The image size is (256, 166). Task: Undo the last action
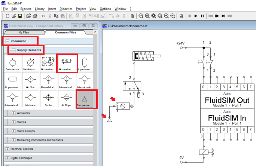(x=43, y=16)
